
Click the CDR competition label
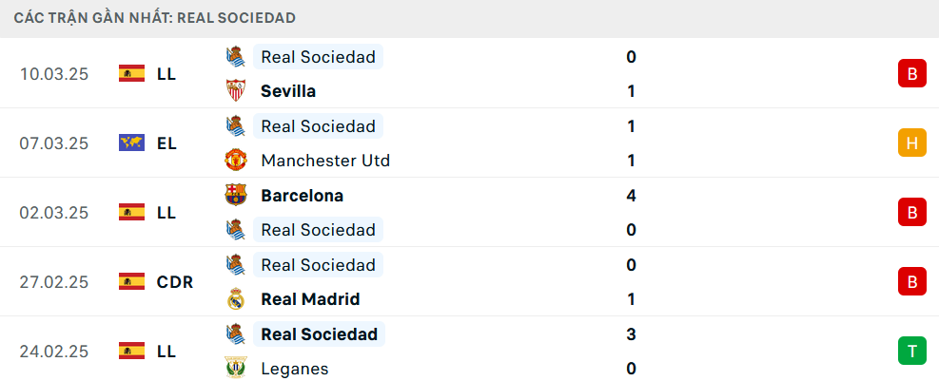[175, 282]
